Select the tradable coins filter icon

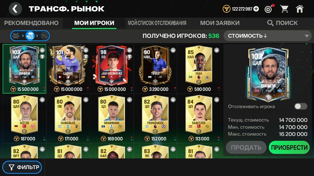[30, 36]
